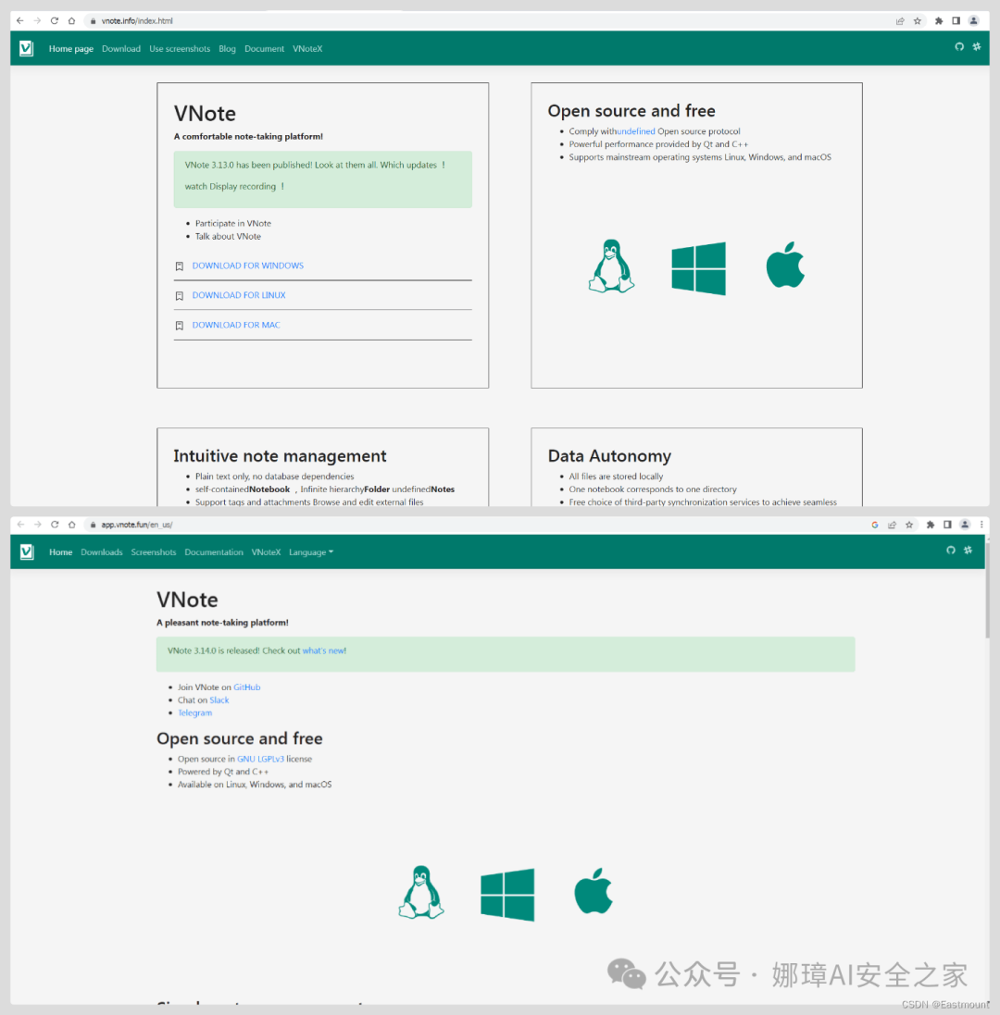This screenshot has width=1000, height=1015.
Task: Click Apple logo on app.vnote.fun page
Action: [x=594, y=891]
